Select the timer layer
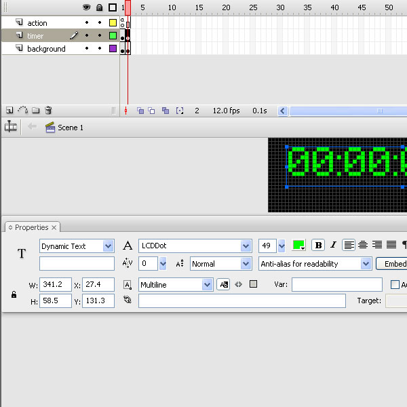This screenshot has width=407, height=407. (x=35, y=36)
